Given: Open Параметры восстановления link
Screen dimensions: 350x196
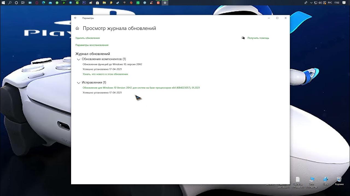Looking at the screenshot, I should pos(92,45).
